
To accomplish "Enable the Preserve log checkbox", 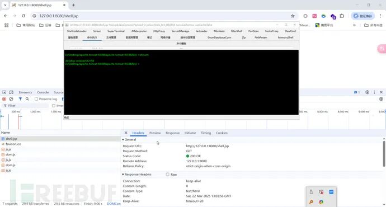I will (x=36, y=99).
